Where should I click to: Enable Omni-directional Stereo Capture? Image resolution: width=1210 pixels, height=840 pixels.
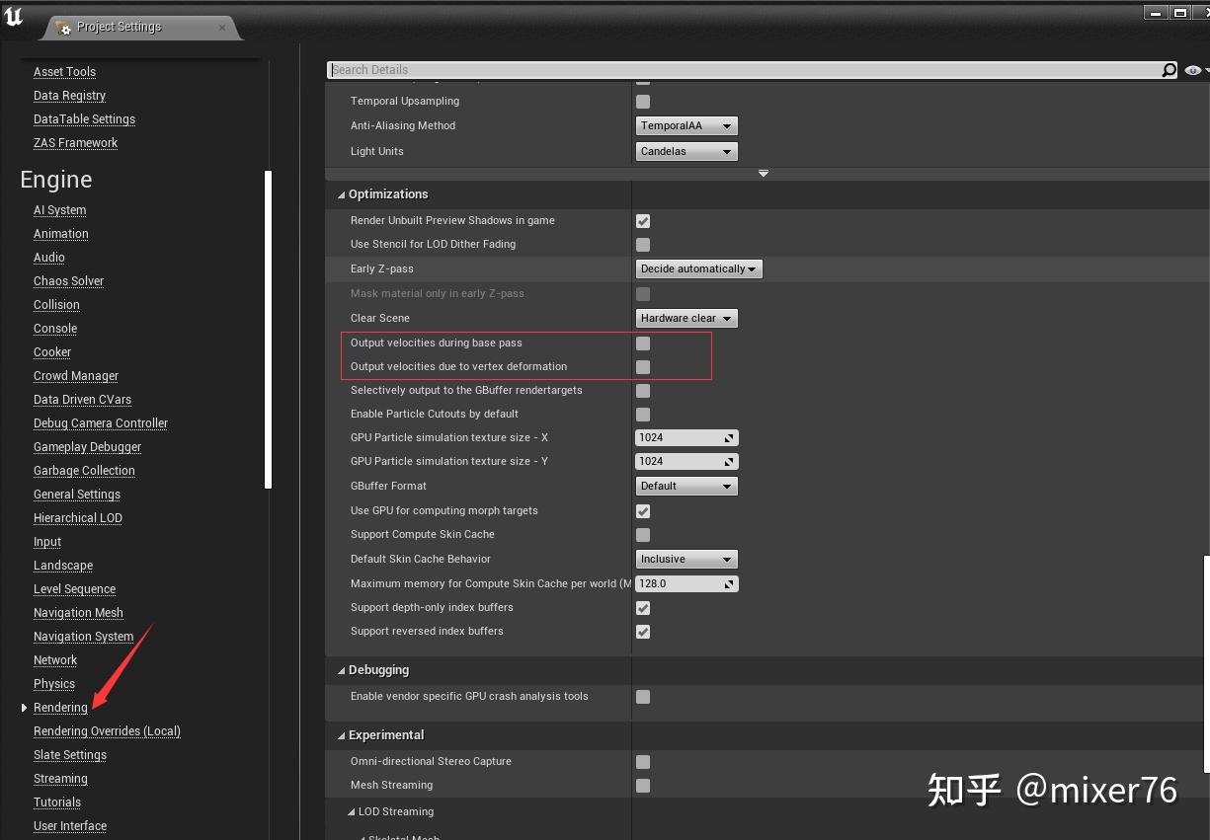(x=643, y=762)
